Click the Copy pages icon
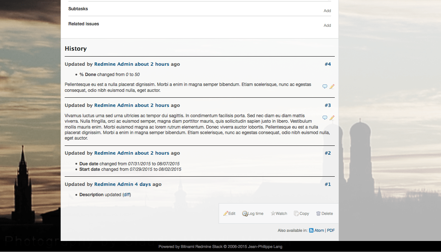 [296, 213]
